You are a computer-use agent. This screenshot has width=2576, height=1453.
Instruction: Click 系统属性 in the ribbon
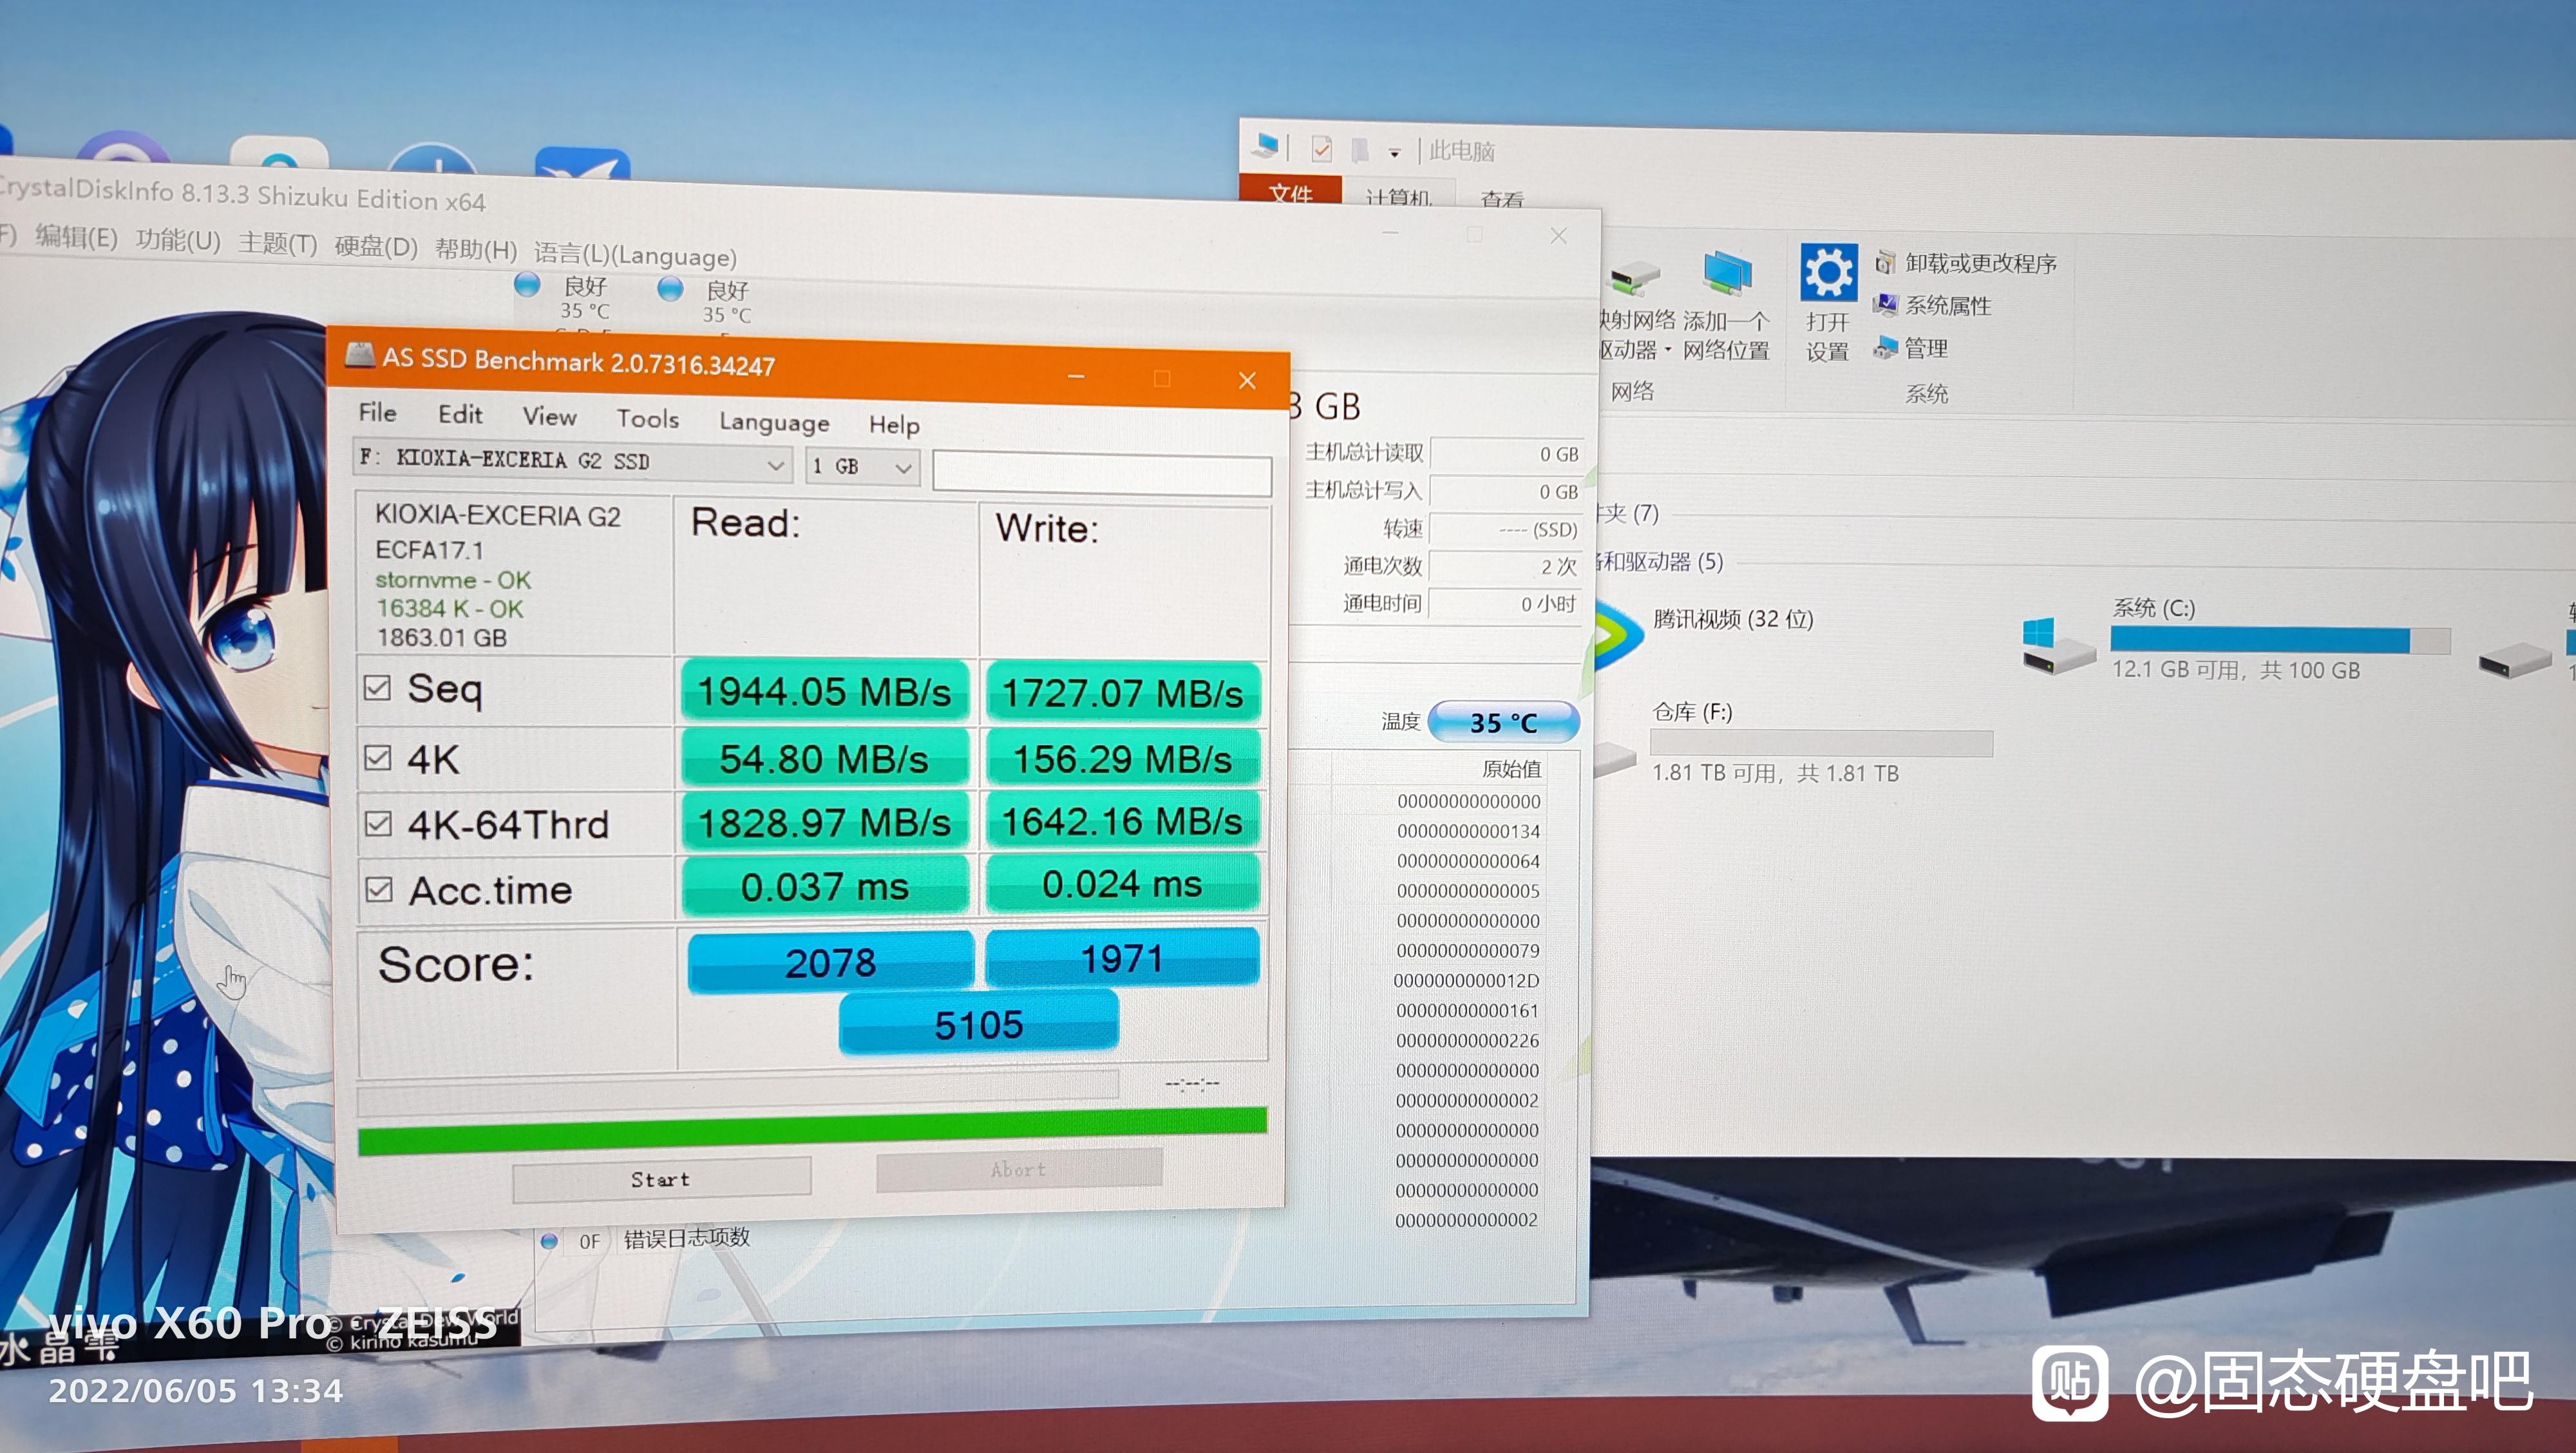point(1933,305)
